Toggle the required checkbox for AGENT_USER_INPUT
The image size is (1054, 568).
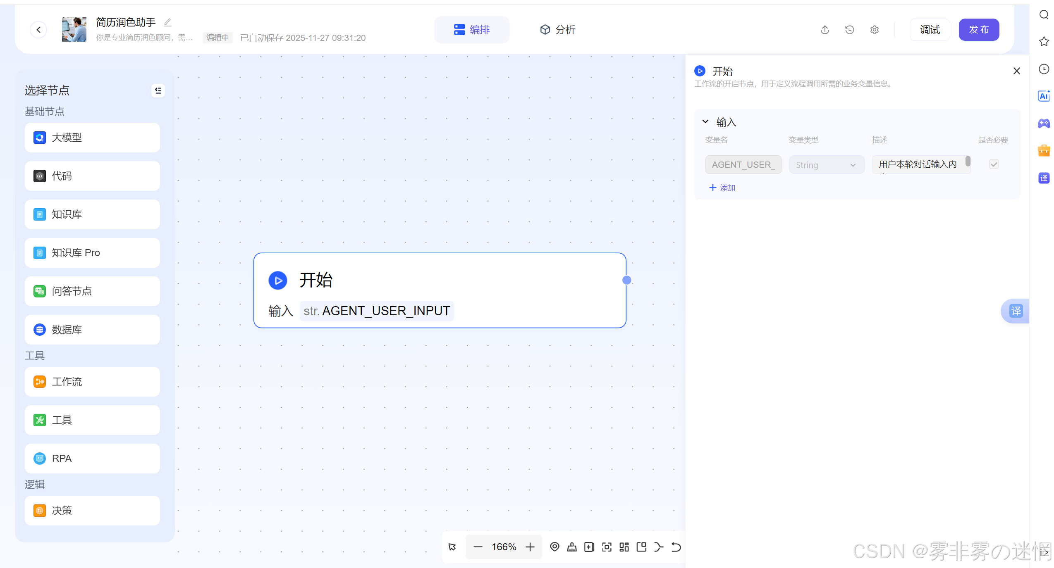tap(994, 164)
